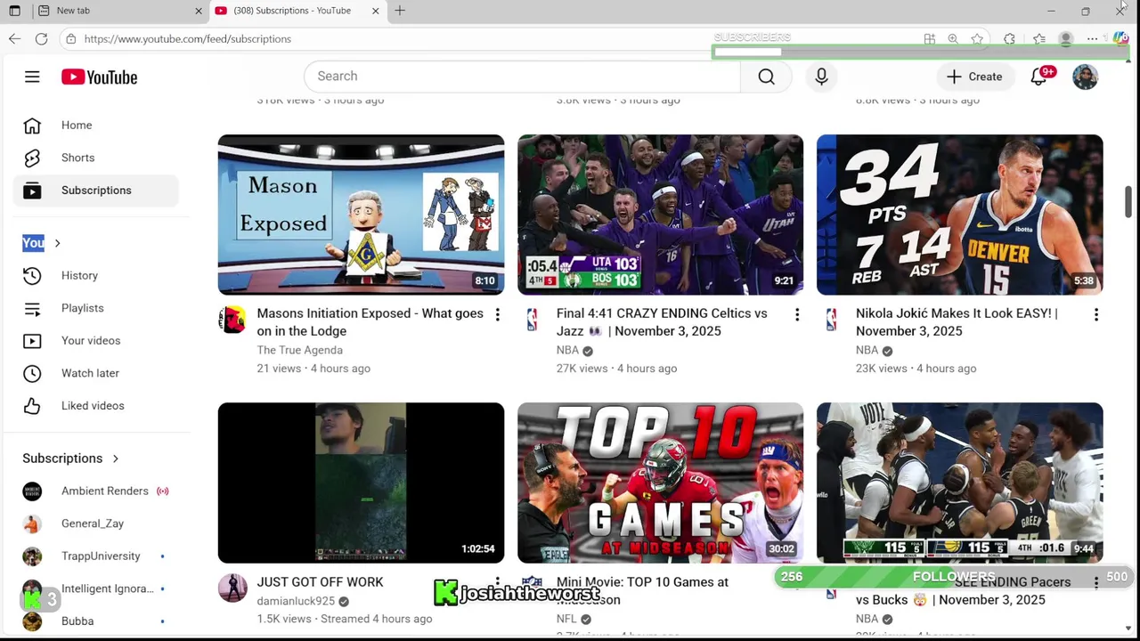Open more options for Masons Initiation video
The width and height of the screenshot is (1140, 641).
tap(497, 314)
